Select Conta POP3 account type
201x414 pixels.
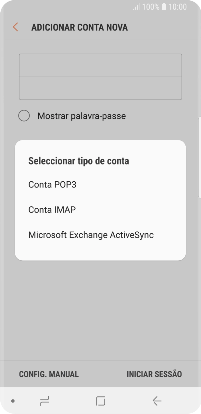[x=52, y=184]
